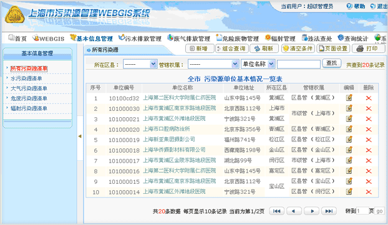
Task: Open the link 上海新亚集团摄影公司
Action: click(x=169, y=139)
